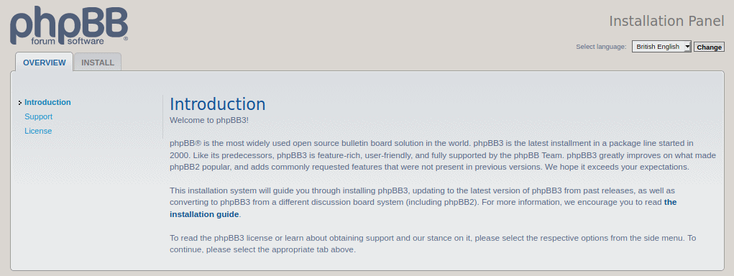This screenshot has height=276, width=734.
Task: Click the paragraph starting 'This installation system'
Action: (x=423, y=203)
